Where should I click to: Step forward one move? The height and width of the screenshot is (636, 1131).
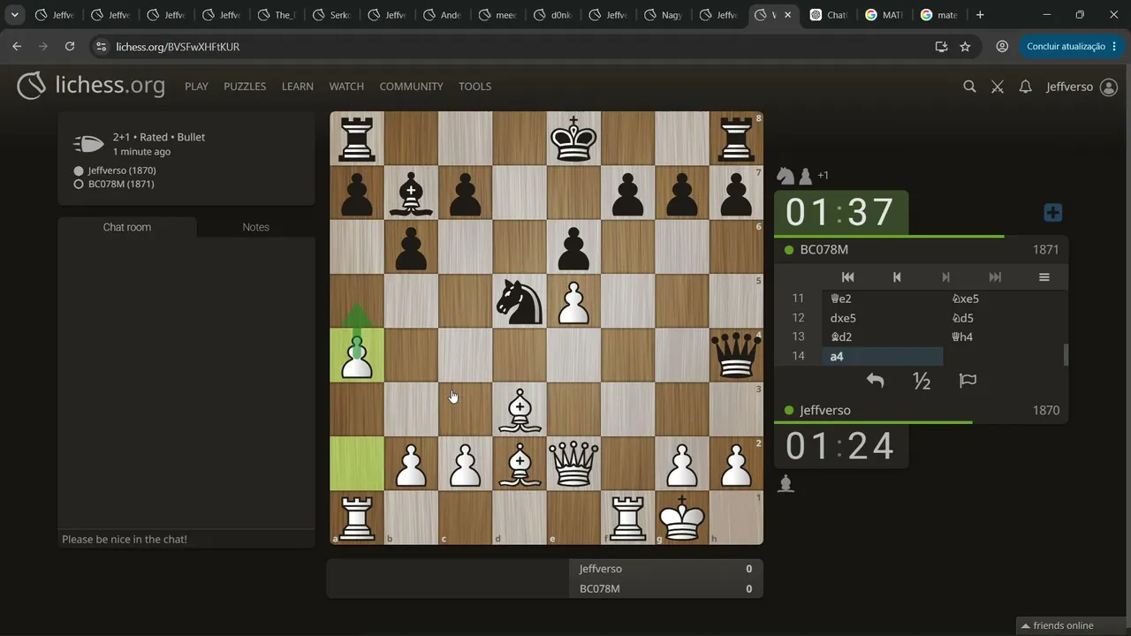945,277
